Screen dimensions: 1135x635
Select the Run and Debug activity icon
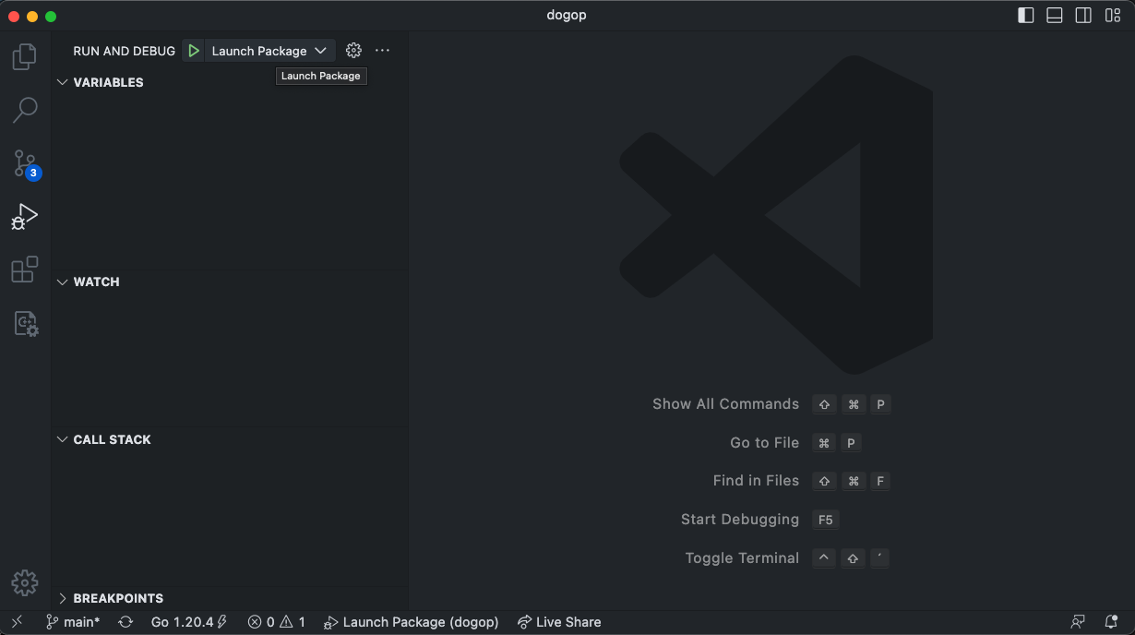[x=25, y=217]
